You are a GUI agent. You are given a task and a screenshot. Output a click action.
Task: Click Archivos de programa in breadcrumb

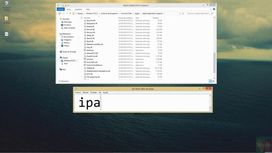(x=109, y=13)
